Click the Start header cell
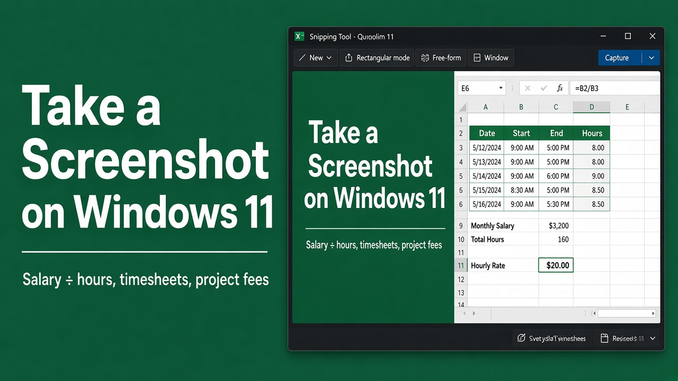678x381 pixels. coord(521,133)
